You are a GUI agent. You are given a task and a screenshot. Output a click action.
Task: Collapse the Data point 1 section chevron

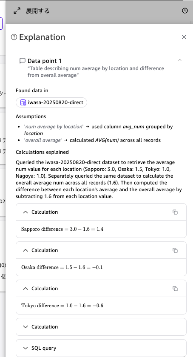pyautogui.click(x=180, y=60)
